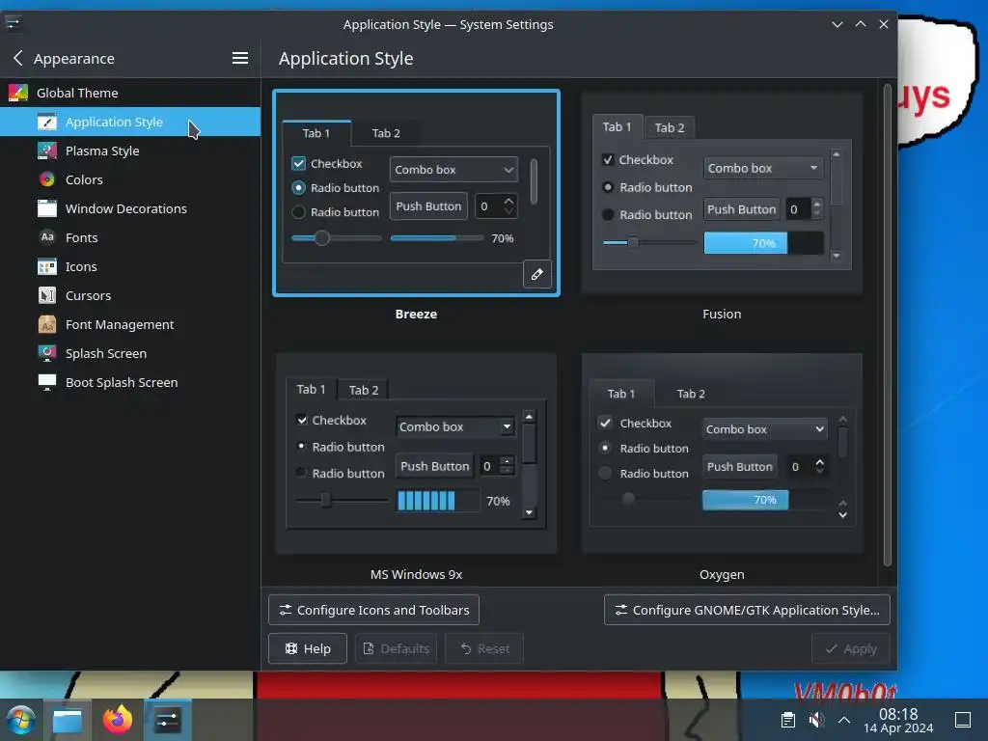Click the Font Management icon
Image resolution: width=988 pixels, height=741 pixels.
pos(47,324)
